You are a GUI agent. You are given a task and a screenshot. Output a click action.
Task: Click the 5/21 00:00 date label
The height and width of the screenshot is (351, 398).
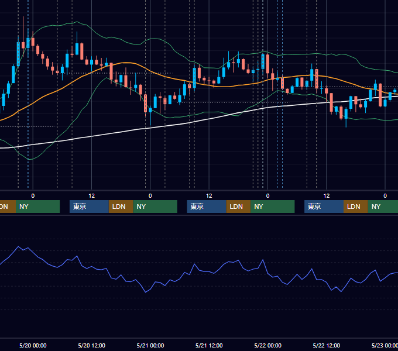pyautogui.click(x=150, y=345)
